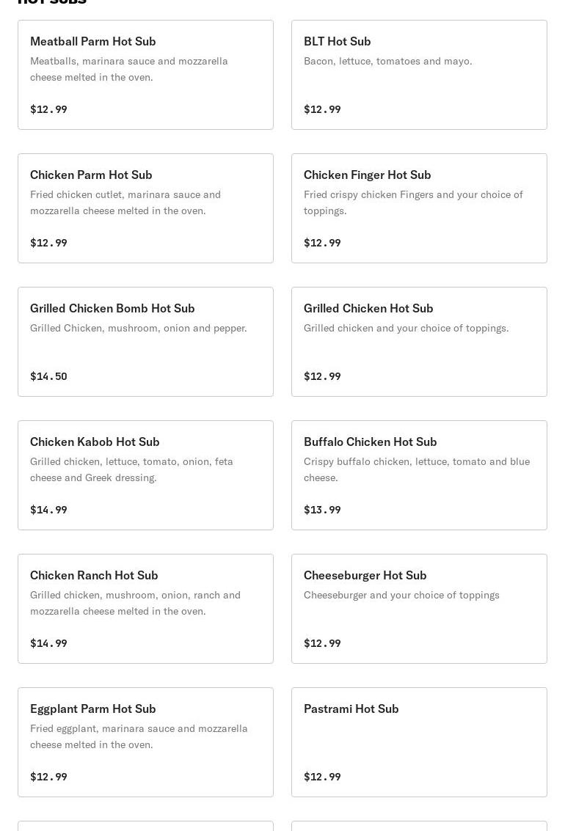Screen dimensions: 565x831
Task: Open the Grilled Chicken Hot Sub card
Action: pyautogui.click(x=419, y=342)
